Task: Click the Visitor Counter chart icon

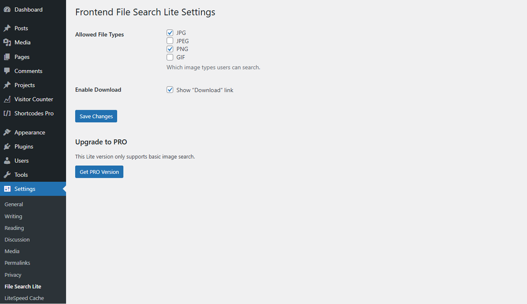Action: 7,99
